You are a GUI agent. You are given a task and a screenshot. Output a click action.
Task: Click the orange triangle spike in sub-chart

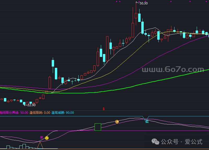[40, 146]
